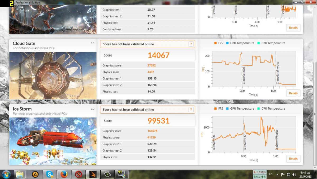
Task: Click the help icon in Ice Storm validation bar
Action: click(191, 110)
